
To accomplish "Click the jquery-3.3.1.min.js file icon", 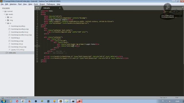I will coord(9,50).
